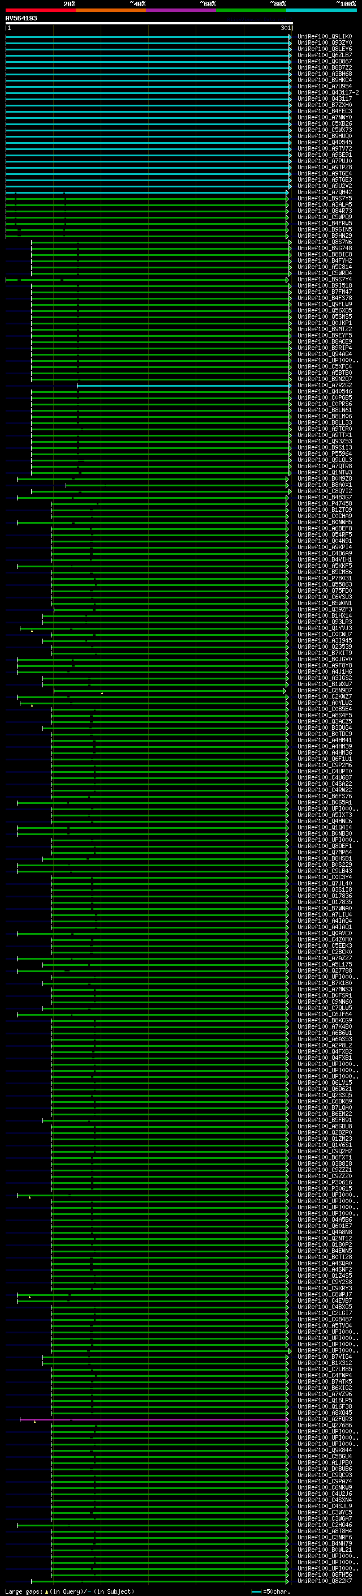Click the red 20% identity legend segment
The image size is (362, 1596).
click(x=40, y=10)
